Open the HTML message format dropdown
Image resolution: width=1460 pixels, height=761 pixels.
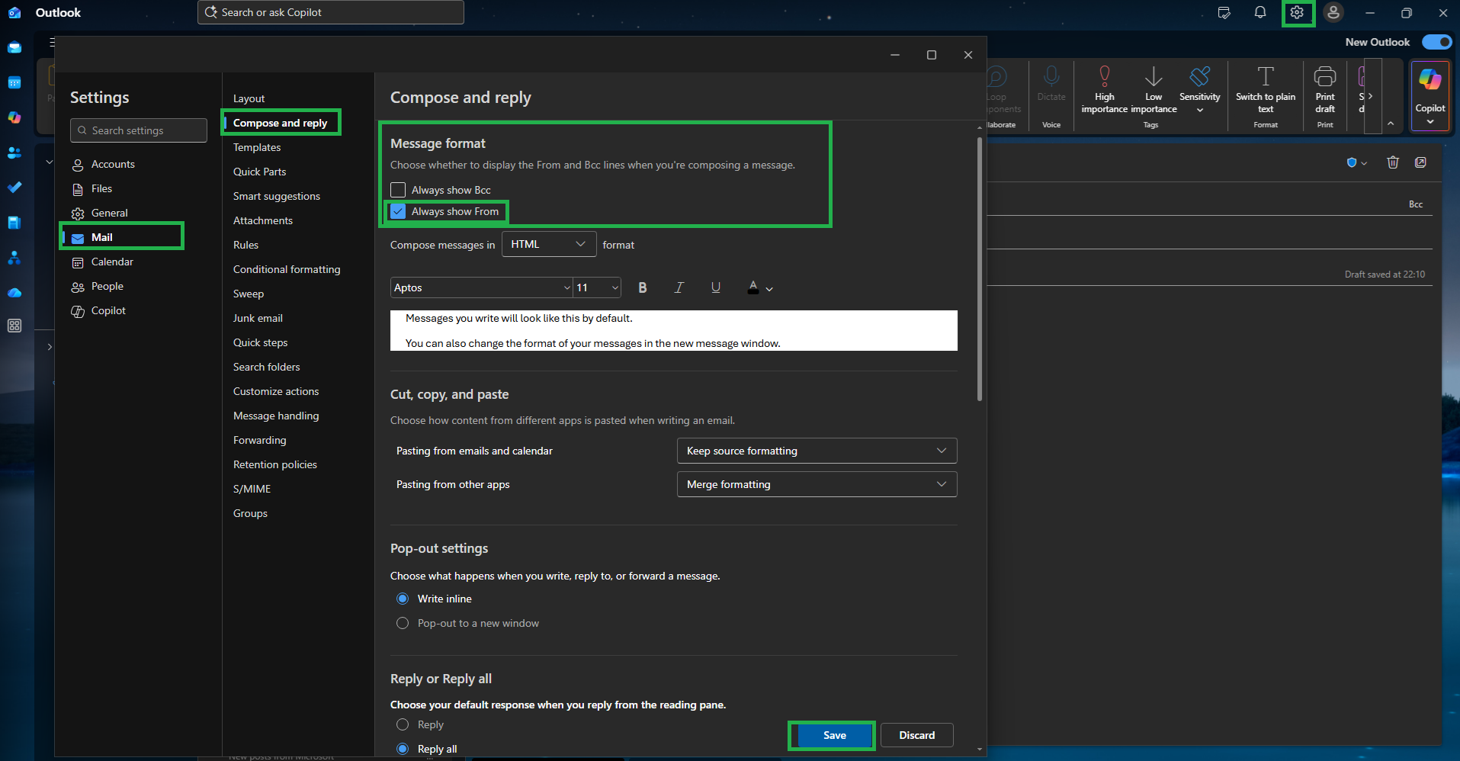(549, 244)
